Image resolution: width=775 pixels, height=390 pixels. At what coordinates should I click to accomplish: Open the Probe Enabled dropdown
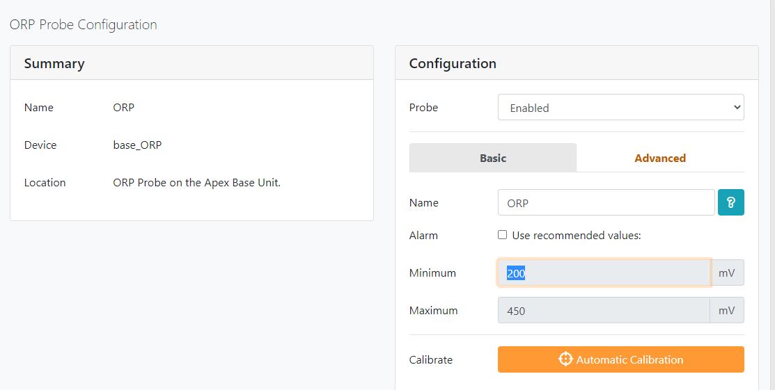click(x=621, y=107)
